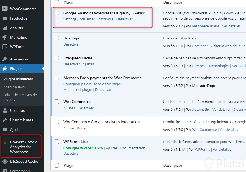This screenshot has height=172, width=246.
Task: Click Inscribirse under the GA4WP plugin
Action: coord(105,19)
